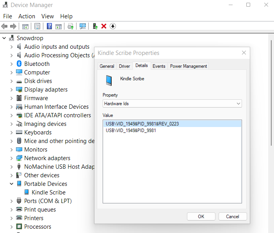Click the Properties toolbar icon
274x233 pixels.
click(x=37, y=26)
